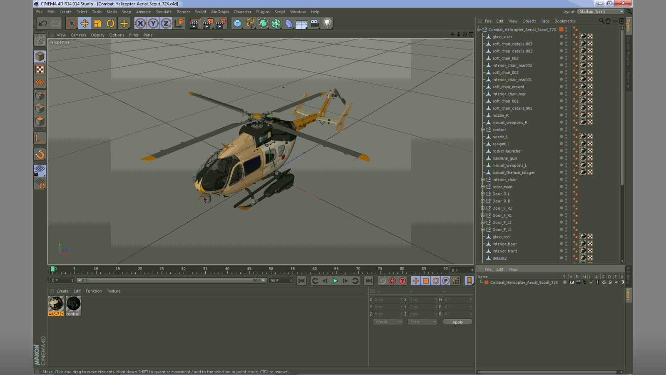Collapse Combat_Helicopter_Aerial_Scout_72X root object
The height and width of the screenshot is (375, 666).
click(479, 30)
